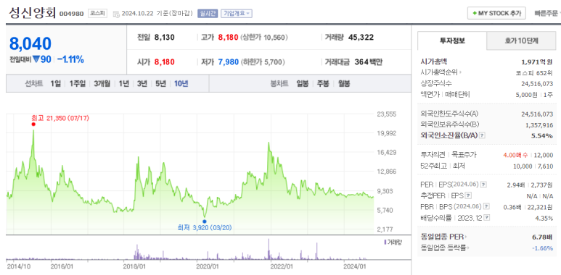Screen dimensions: 561x275
Task: Click the 배당수익률 value 4.35%
Action: coord(544,218)
